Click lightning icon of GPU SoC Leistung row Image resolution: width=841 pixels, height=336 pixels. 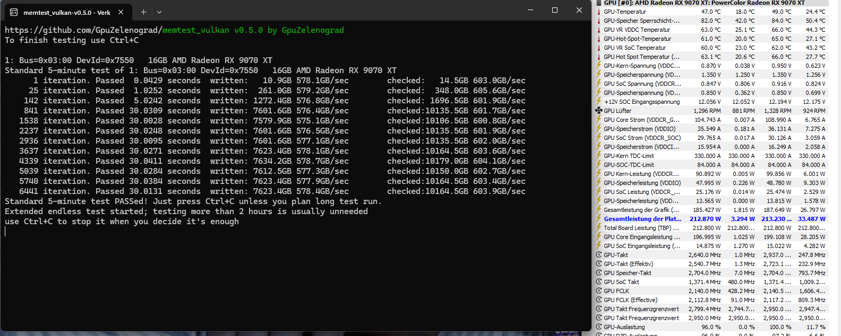599,192
